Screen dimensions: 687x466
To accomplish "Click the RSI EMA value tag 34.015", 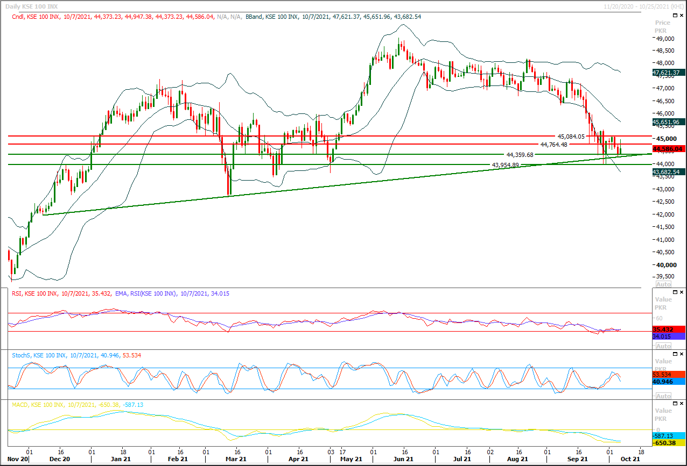I will click(x=669, y=336).
